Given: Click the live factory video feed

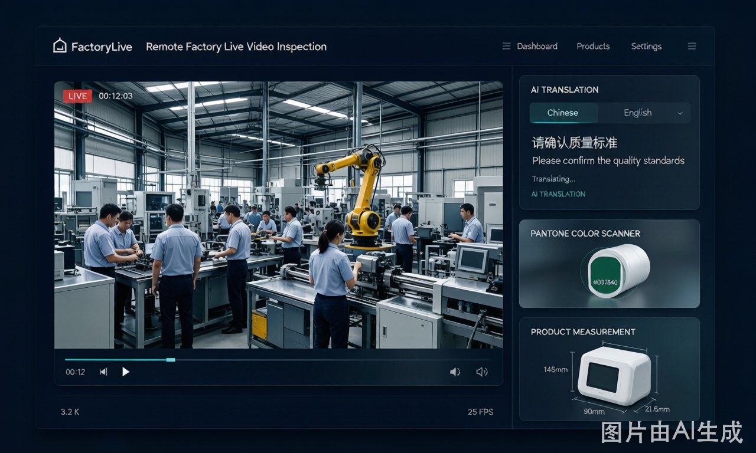Looking at the screenshot, I should [x=278, y=215].
